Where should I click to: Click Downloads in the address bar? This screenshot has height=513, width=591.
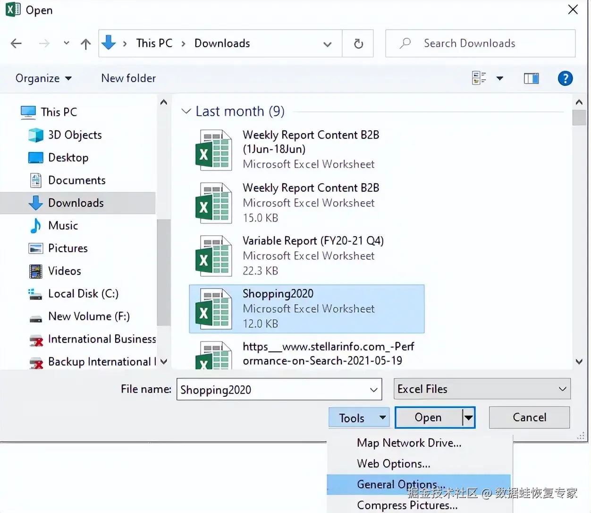222,43
